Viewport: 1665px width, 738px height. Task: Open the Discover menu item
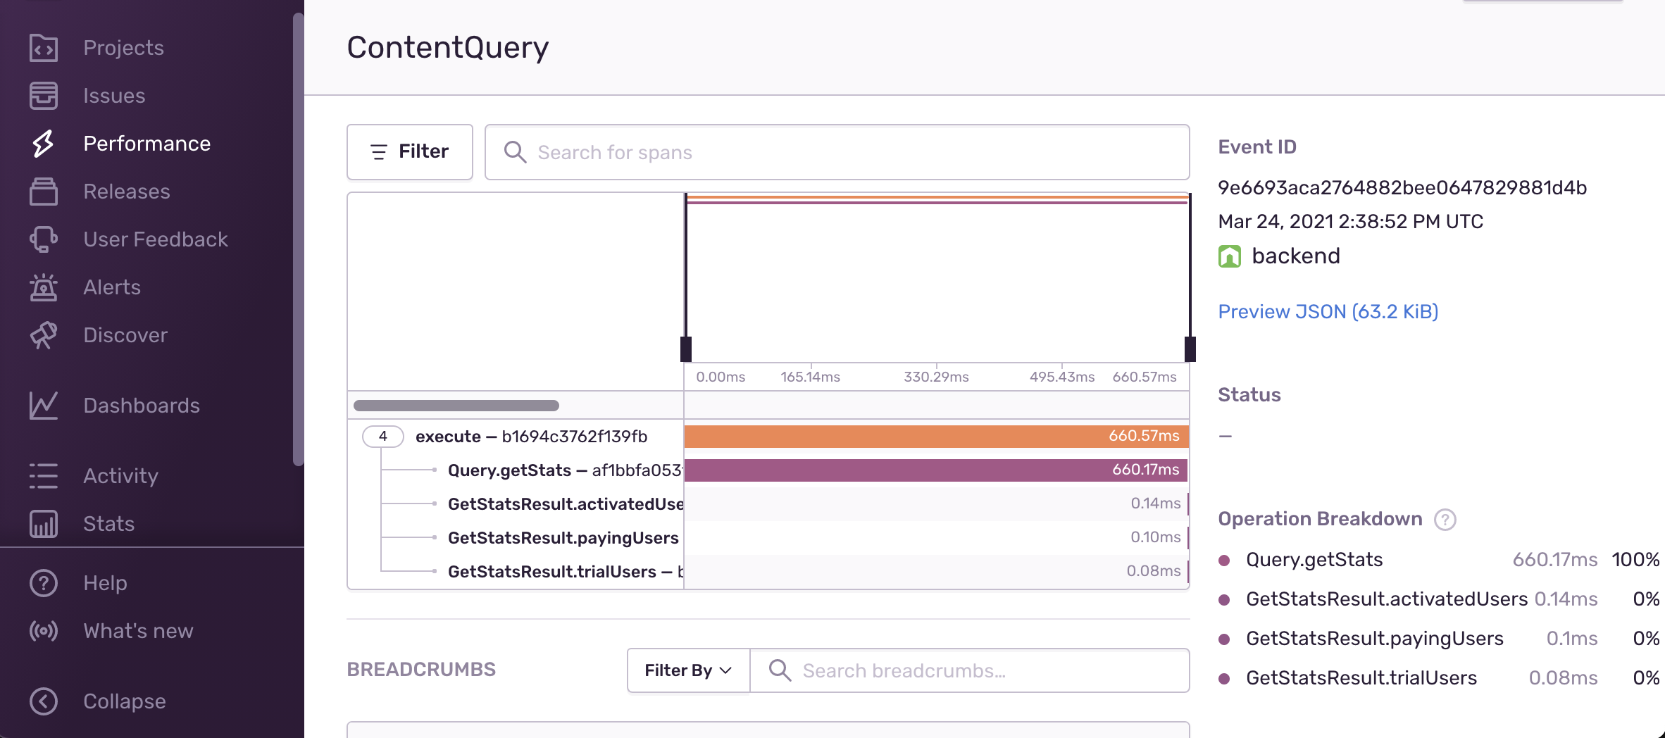pyautogui.click(x=125, y=335)
